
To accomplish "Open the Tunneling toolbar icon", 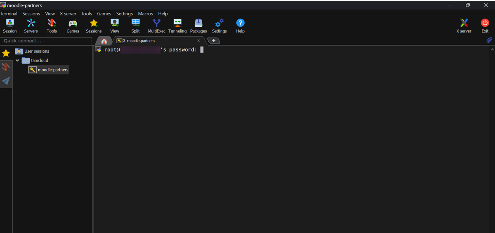I will 177,26.
